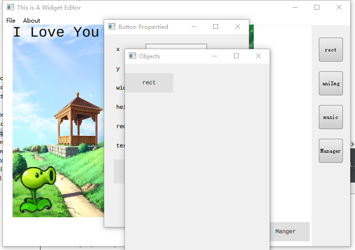The width and height of the screenshot is (355, 250).
Task: Minimize the Widget Editor main window
Action: (x=295, y=7)
